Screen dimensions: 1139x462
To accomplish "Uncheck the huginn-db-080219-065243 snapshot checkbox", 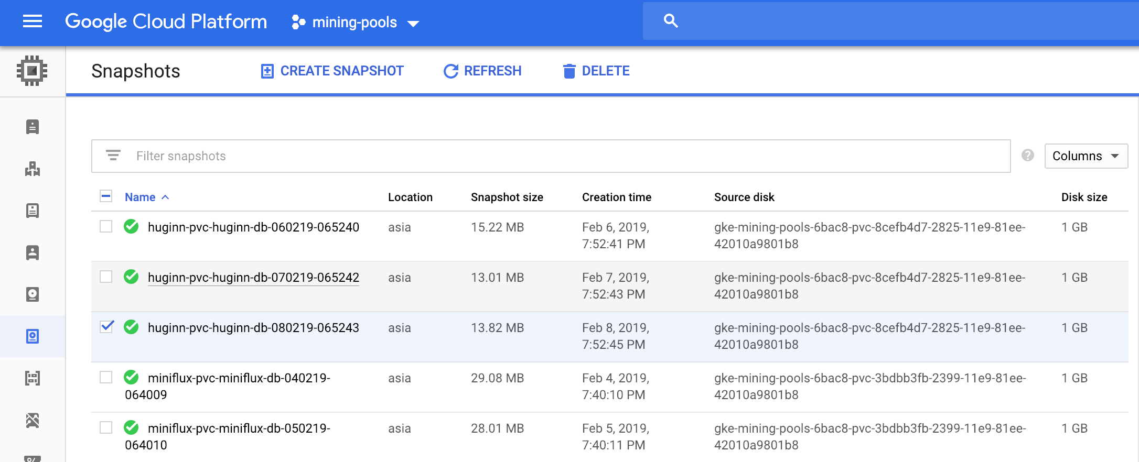I will [106, 327].
